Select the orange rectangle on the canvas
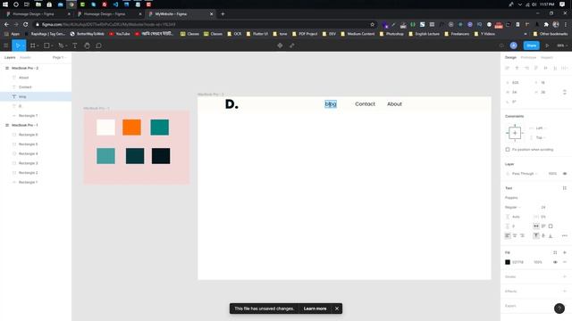 pyautogui.click(x=131, y=128)
